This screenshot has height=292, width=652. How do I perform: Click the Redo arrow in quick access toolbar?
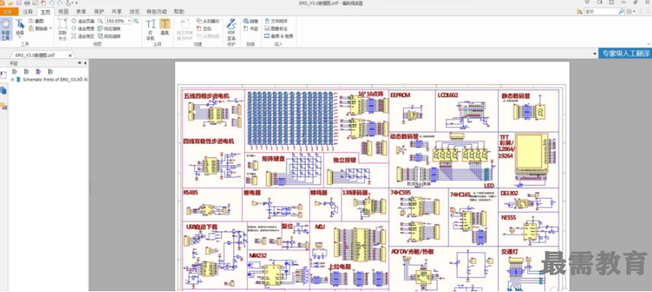coord(60,4)
